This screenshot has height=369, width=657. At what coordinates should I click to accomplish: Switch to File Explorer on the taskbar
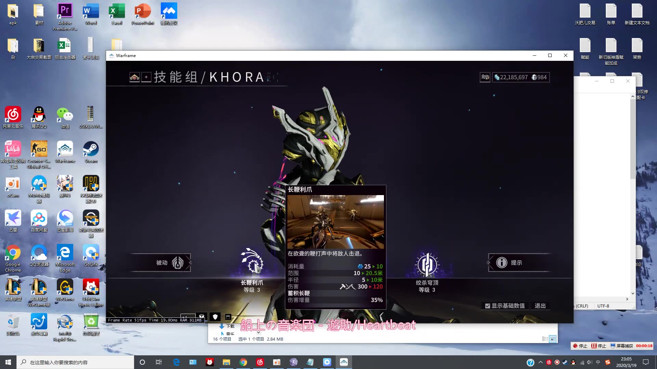point(227,362)
